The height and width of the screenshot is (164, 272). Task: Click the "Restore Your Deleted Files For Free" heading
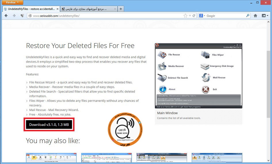[x=80, y=46]
